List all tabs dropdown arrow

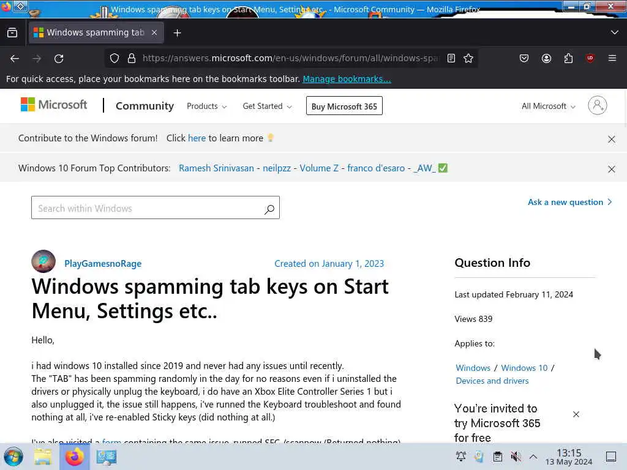tap(615, 32)
